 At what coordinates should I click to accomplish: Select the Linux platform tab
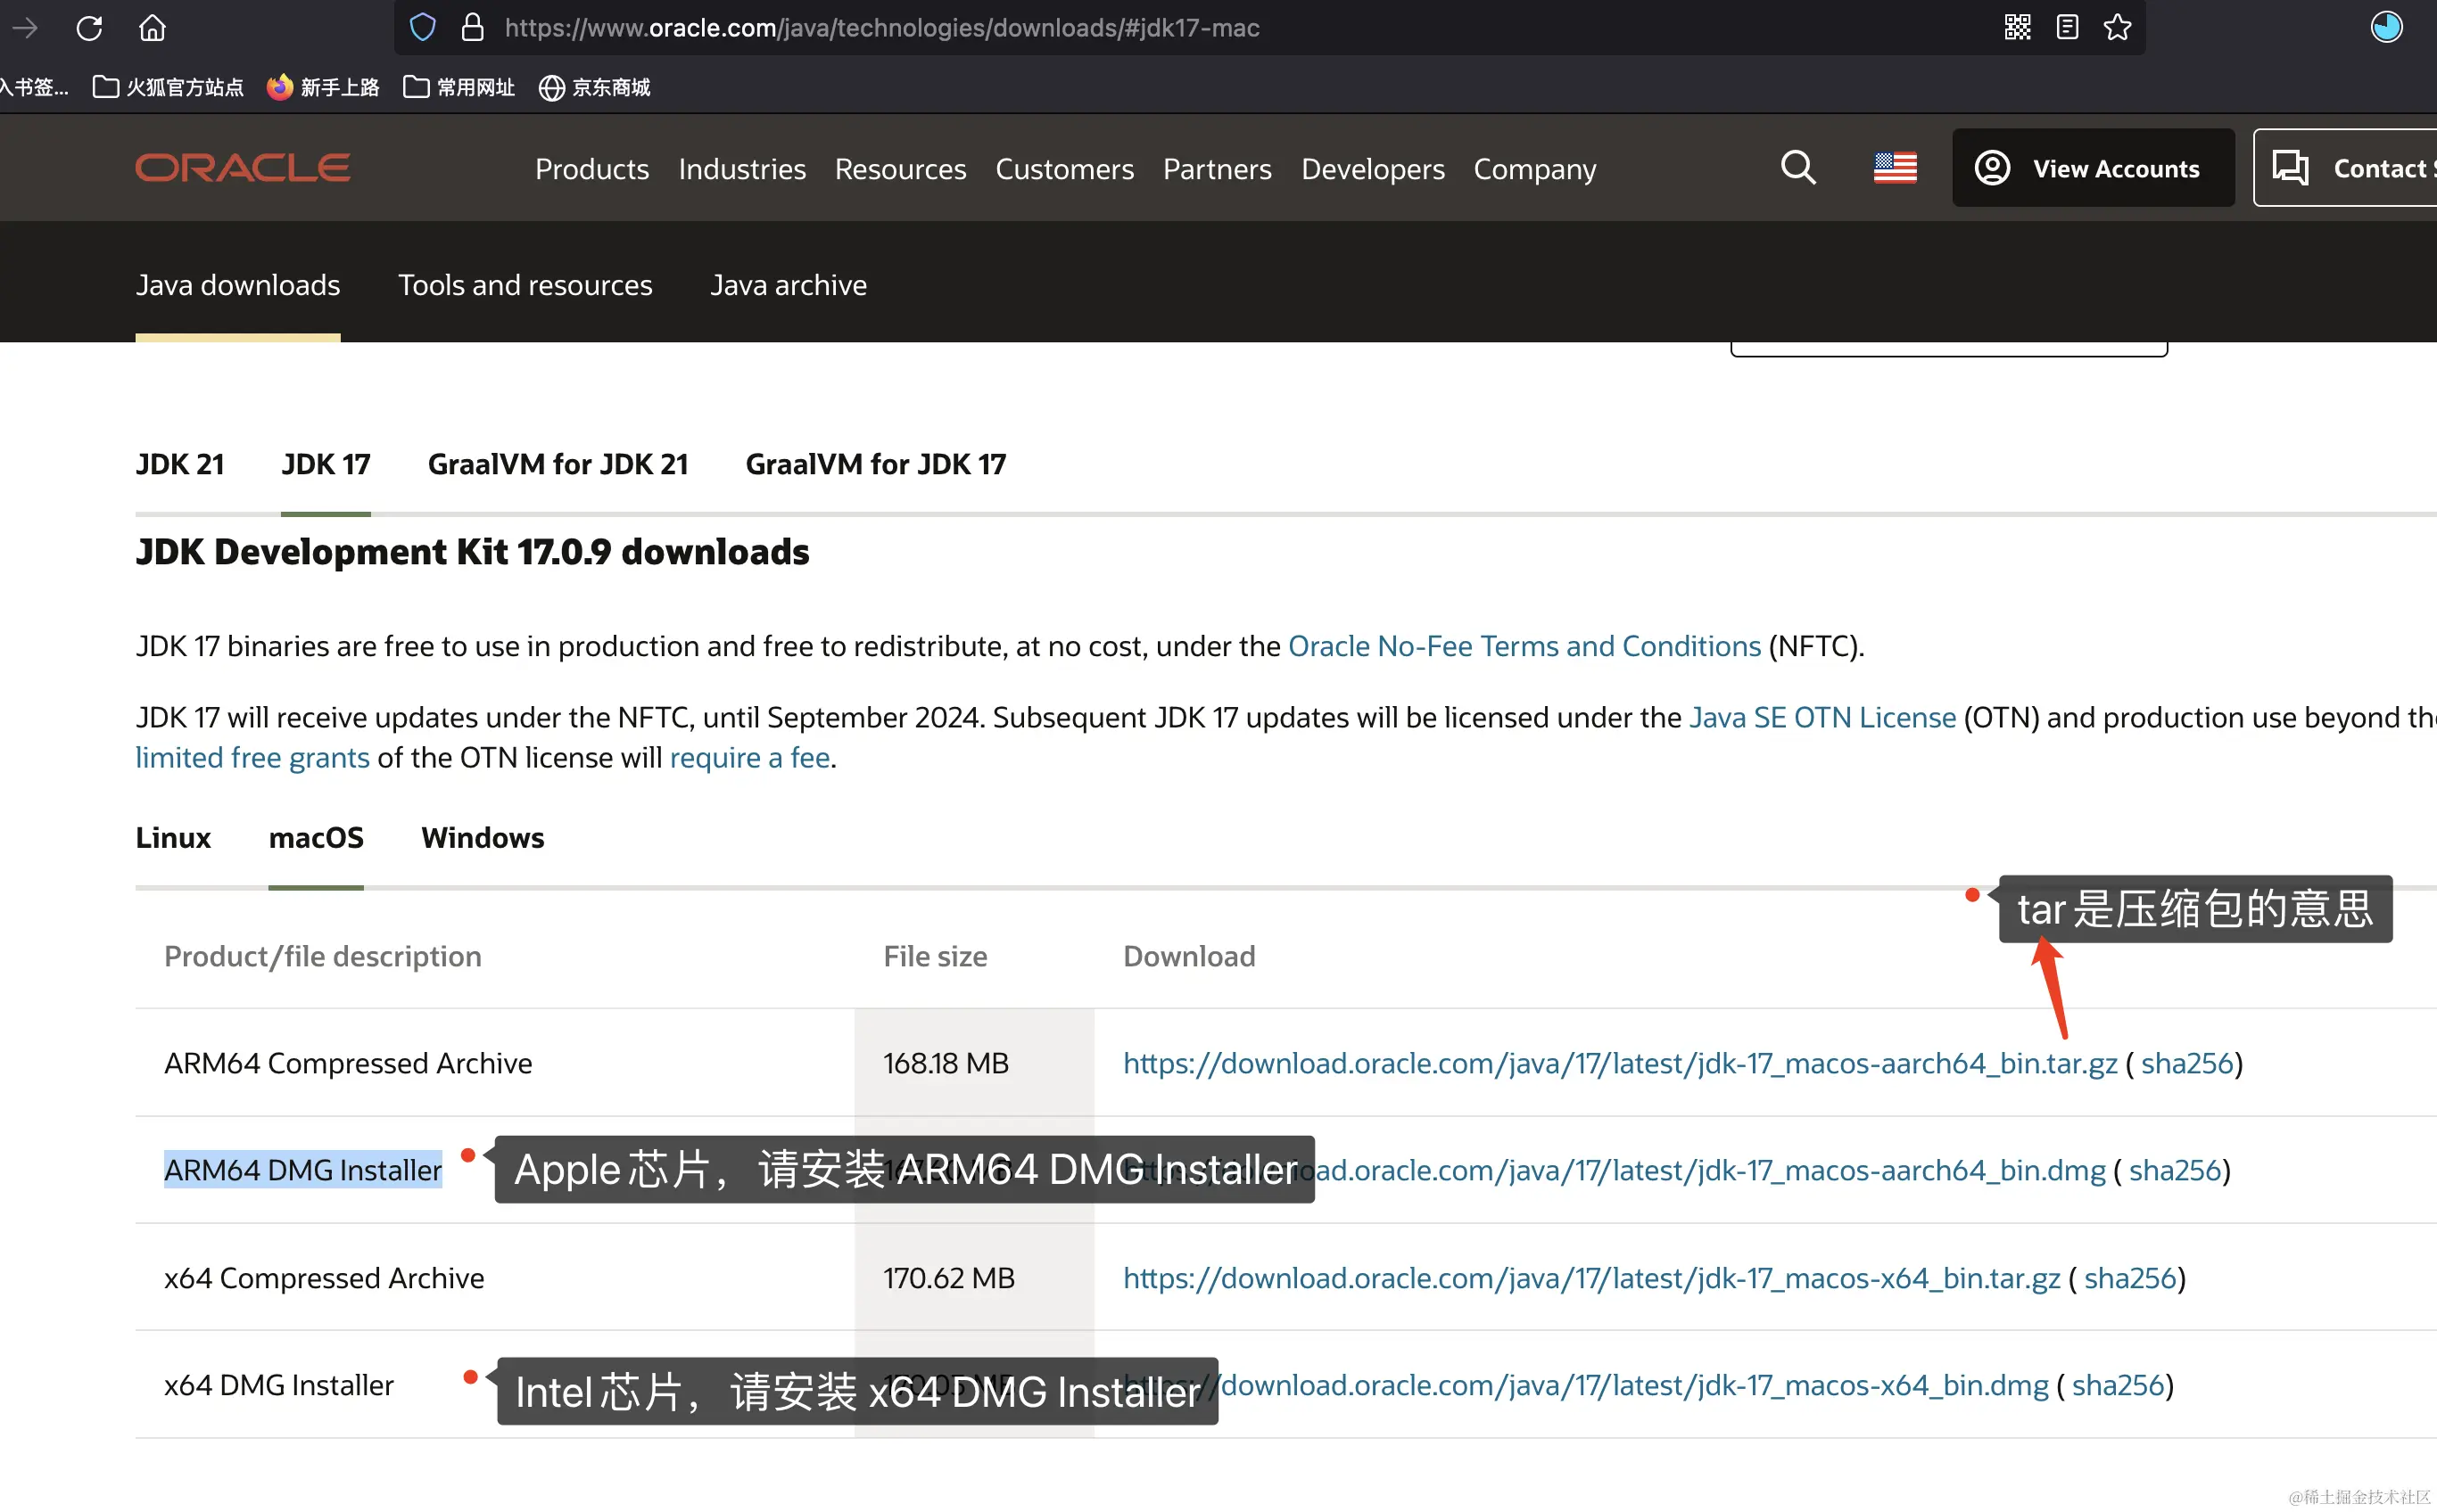coord(173,838)
